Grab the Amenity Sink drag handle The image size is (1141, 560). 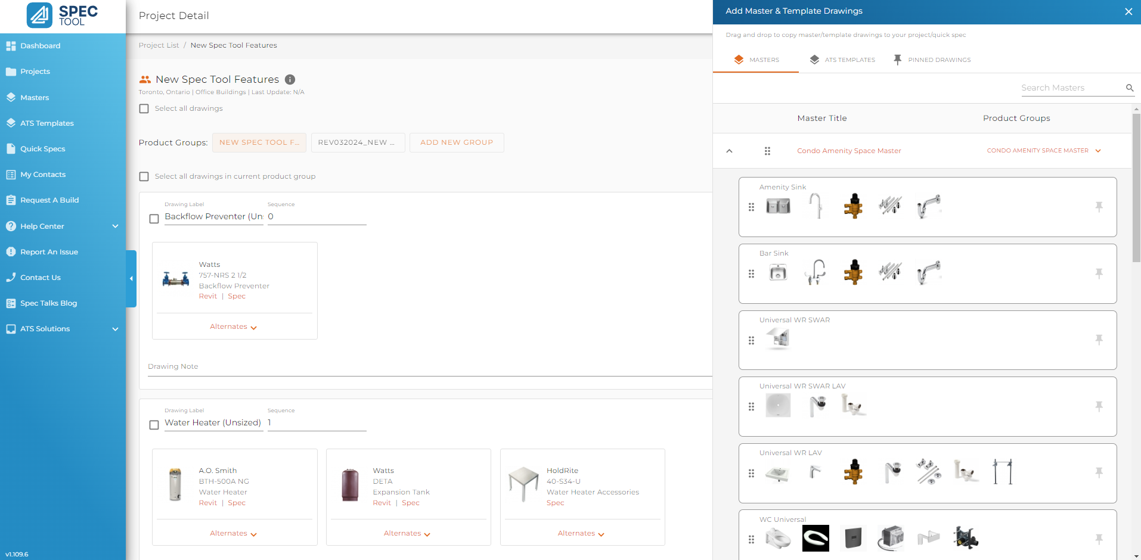(x=751, y=207)
